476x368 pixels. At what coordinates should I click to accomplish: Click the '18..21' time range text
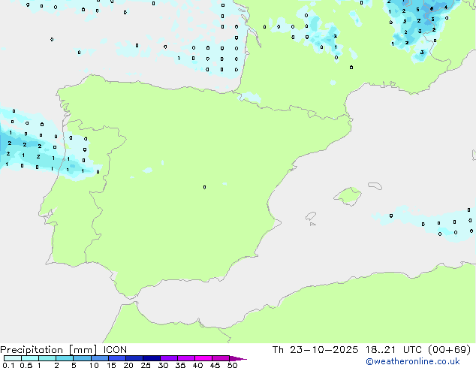pyautogui.click(x=381, y=350)
